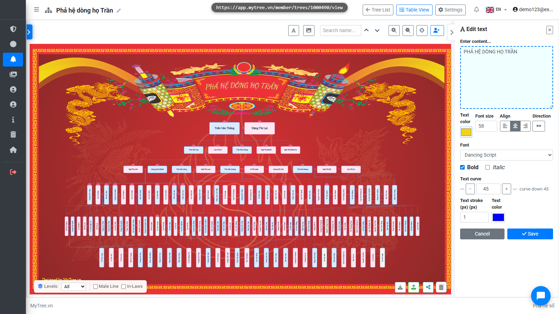Open the images gallery sidebar icon

(13, 74)
